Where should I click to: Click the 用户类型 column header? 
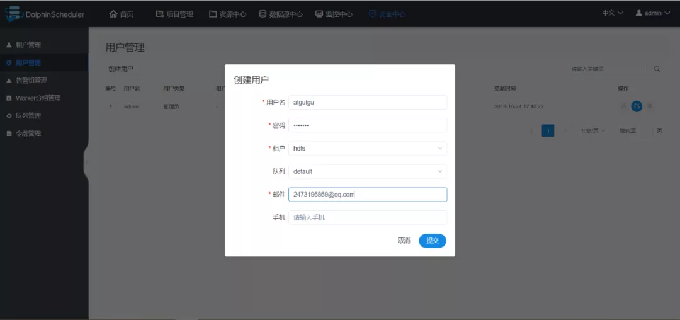tap(174, 88)
